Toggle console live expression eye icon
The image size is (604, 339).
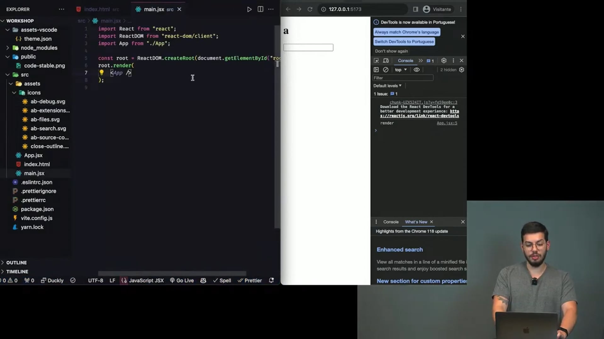coord(417,70)
